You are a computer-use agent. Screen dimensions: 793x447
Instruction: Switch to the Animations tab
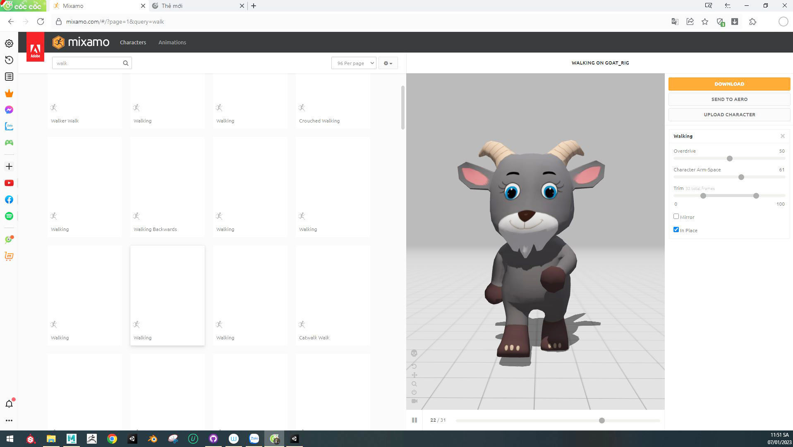tap(172, 42)
